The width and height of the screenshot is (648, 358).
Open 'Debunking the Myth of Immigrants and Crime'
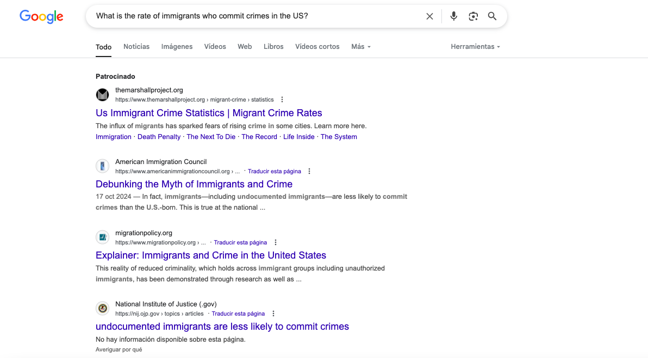[194, 184]
